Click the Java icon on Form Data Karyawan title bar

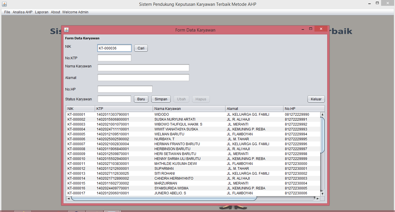pos(66,30)
